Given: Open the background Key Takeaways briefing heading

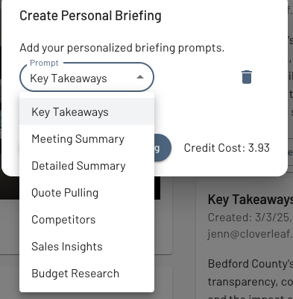Looking at the screenshot, I should click(251, 200).
